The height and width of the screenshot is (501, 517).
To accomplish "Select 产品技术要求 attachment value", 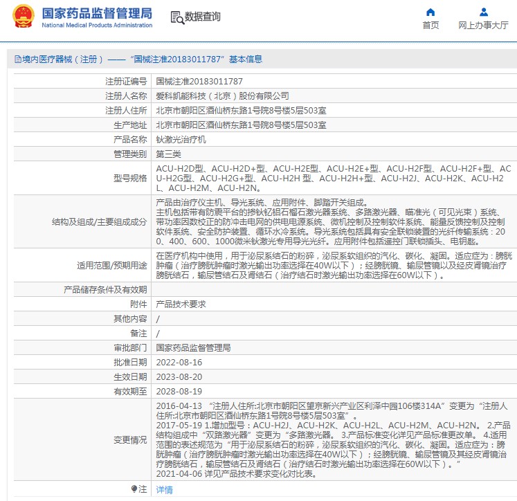I will (181, 304).
